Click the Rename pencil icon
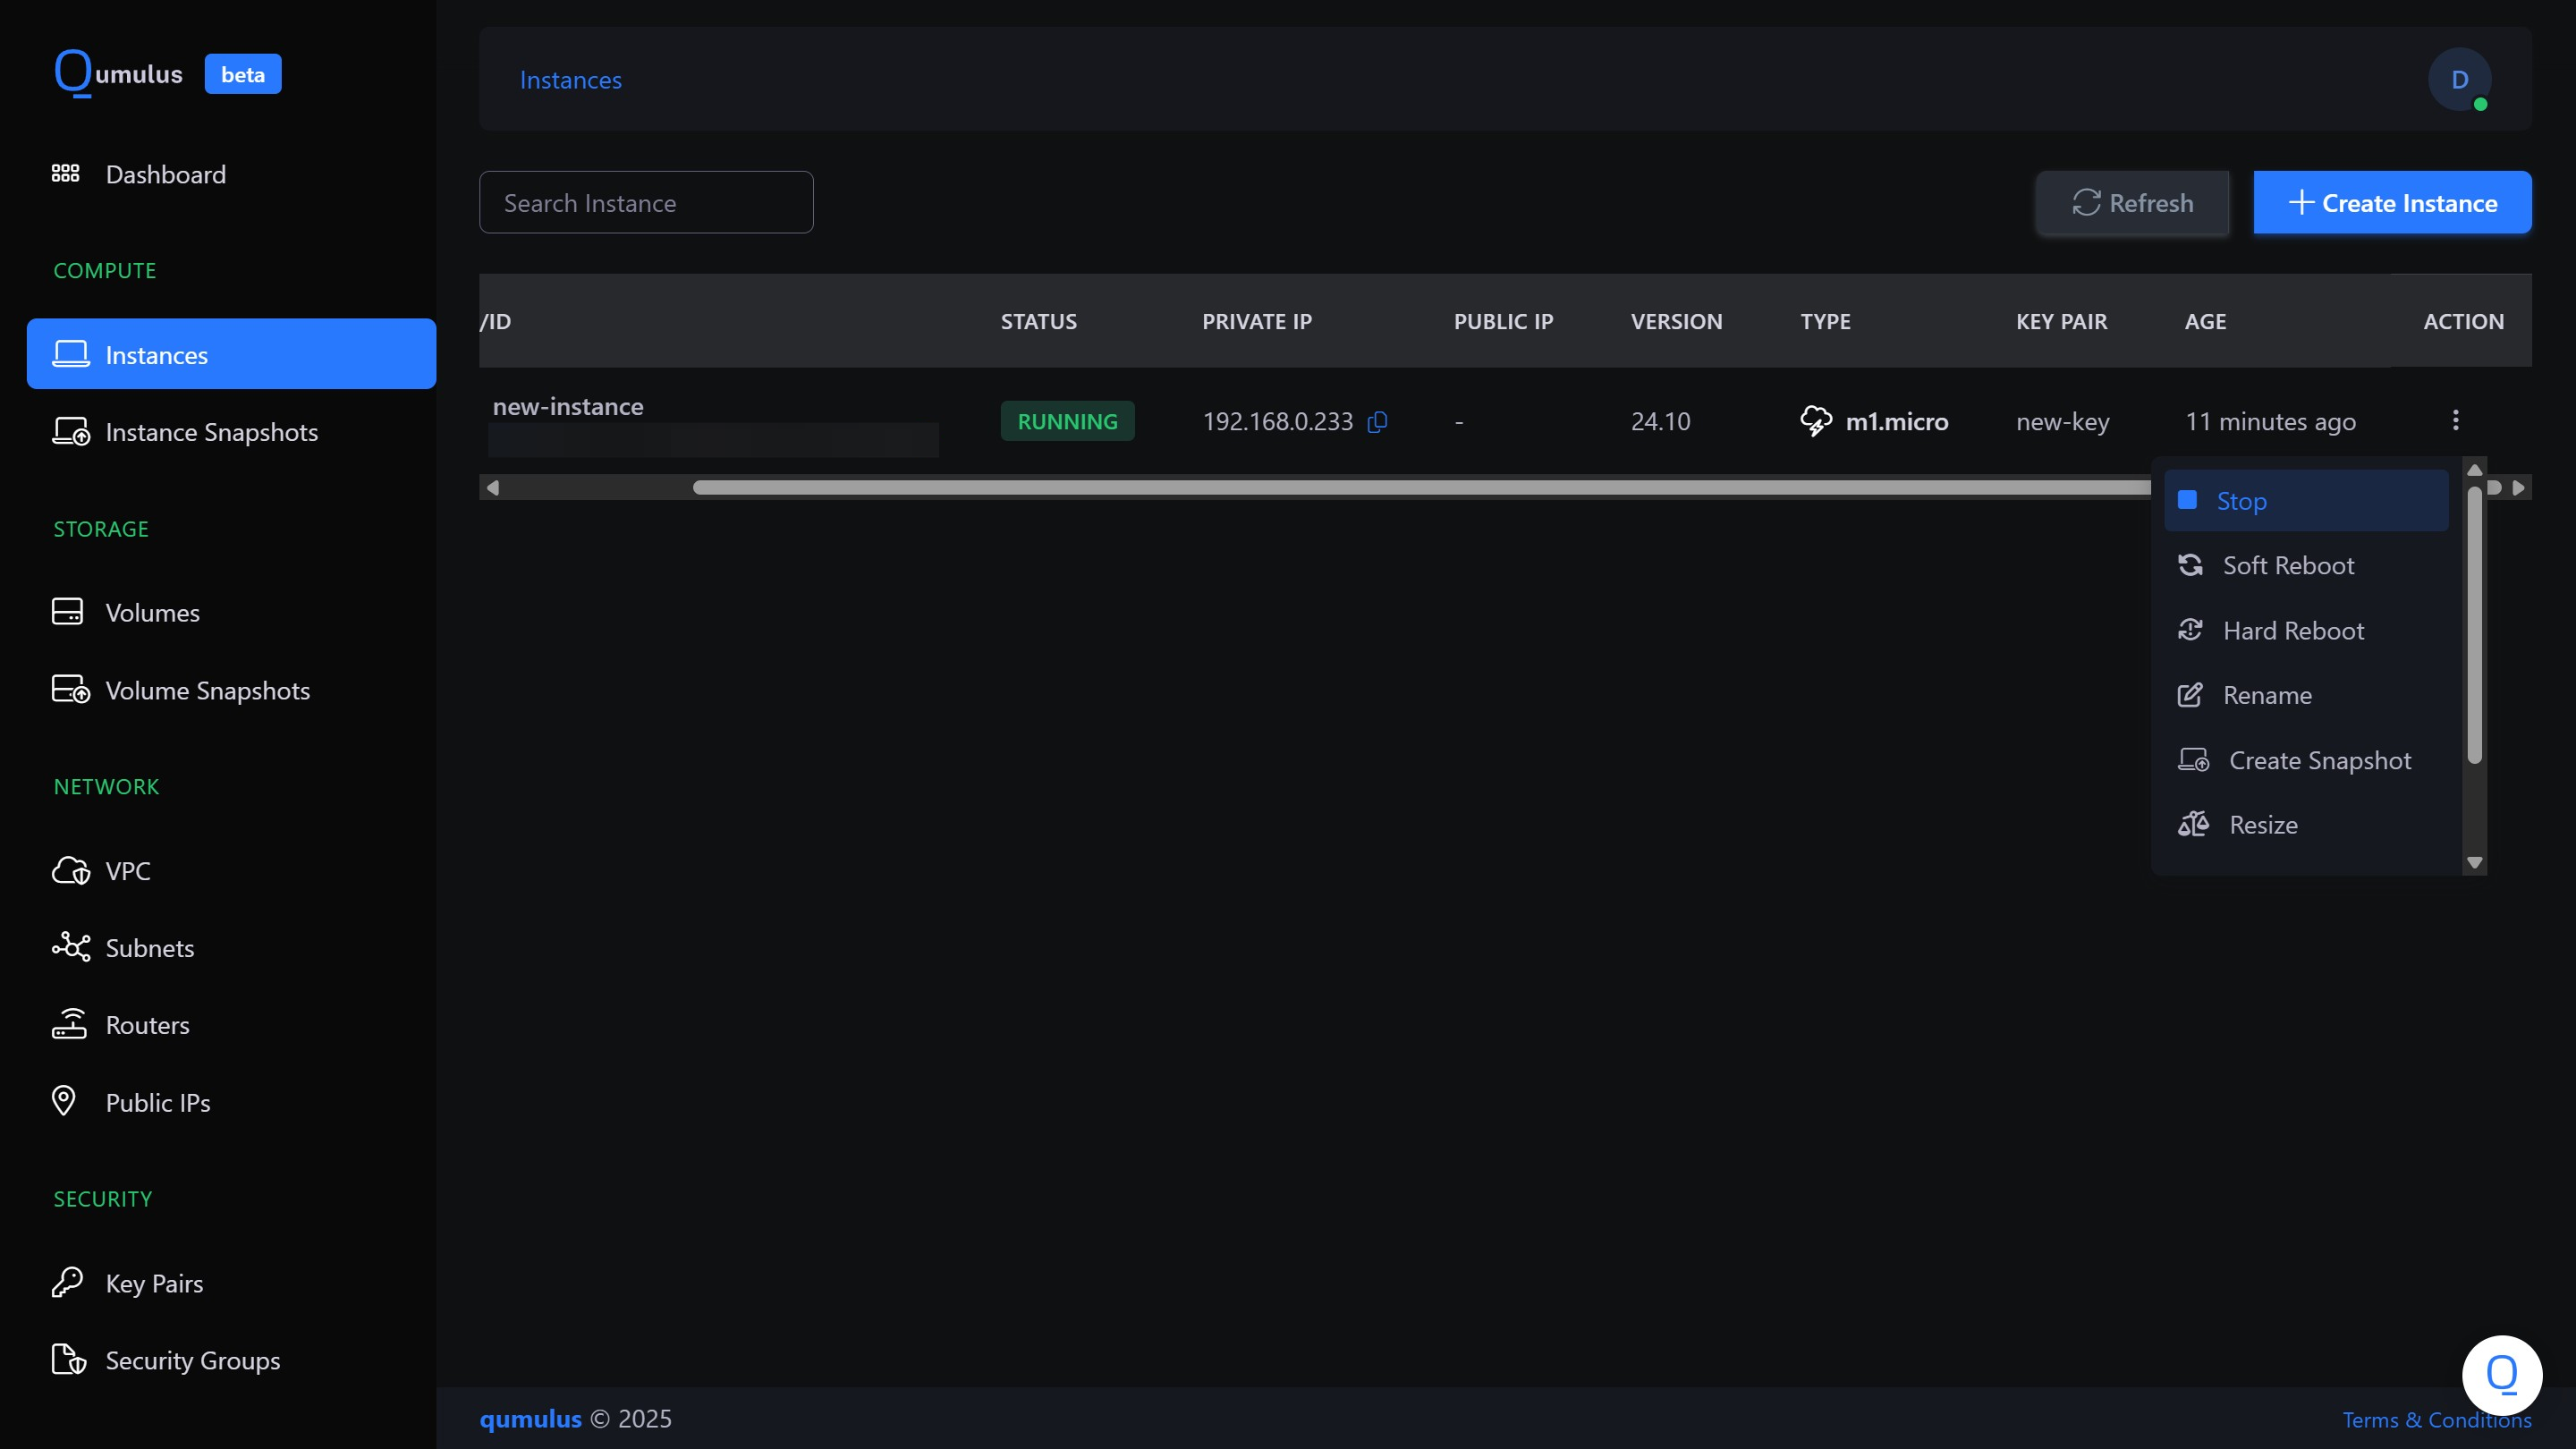 point(2190,695)
